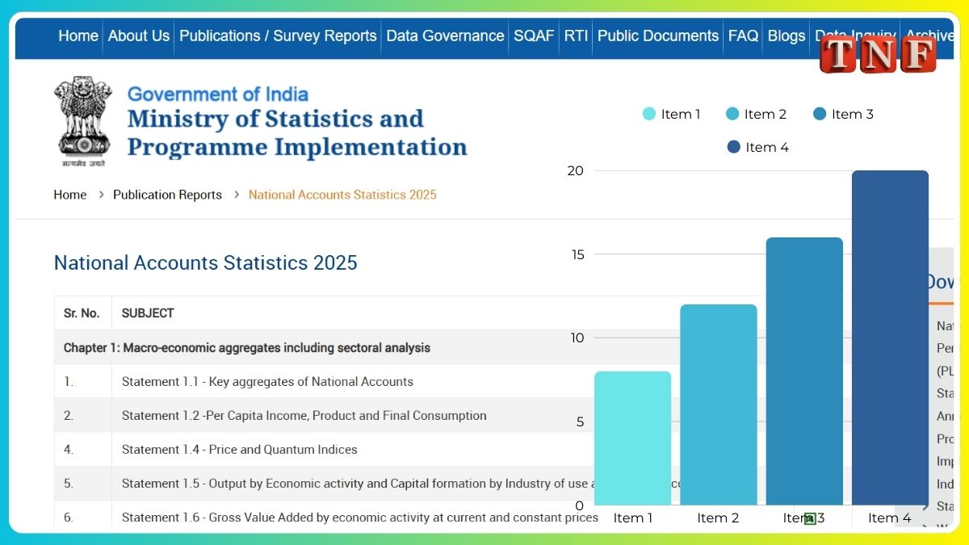Click the SUBJECT column header
Viewport: 969px width, 545px height.
tap(148, 313)
